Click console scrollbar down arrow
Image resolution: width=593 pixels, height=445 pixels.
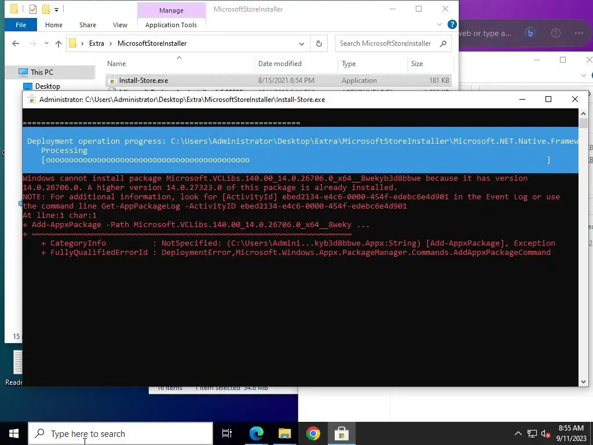point(583,381)
